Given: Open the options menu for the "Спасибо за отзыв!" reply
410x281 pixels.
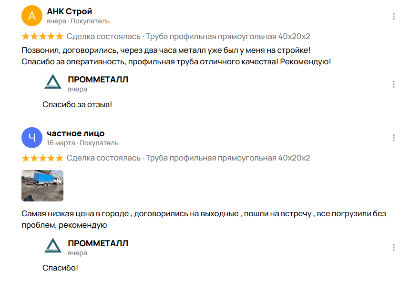Looking at the screenshot, I should (x=394, y=84).
